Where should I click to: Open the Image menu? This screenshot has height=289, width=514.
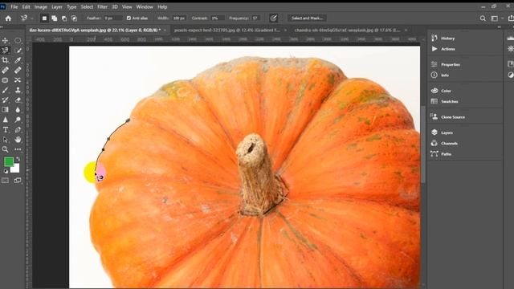[41, 7]
